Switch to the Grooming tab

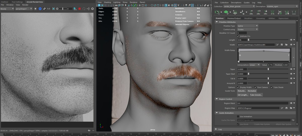260,18
